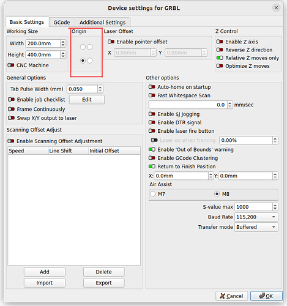
Task: Switch to the GCode tab
Action: pos(62,22)
